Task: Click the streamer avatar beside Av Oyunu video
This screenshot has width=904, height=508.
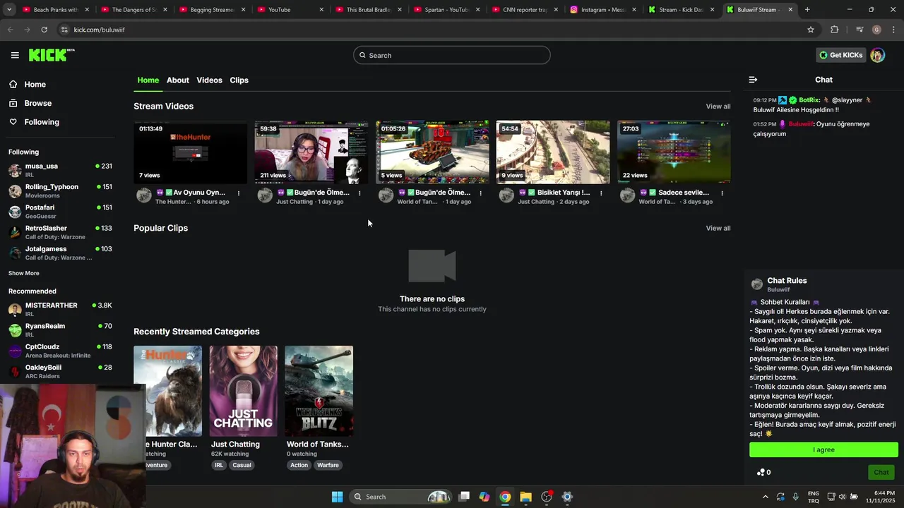Action: pyautogui.click(x=144, y=195)
